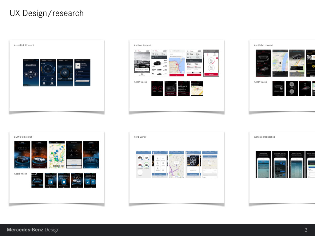Image resolution: width=315 pixels, height=236 pixels.
Task: Open the AcuraLink home screen thumbnail with logo
Action: tap(31, 73)
